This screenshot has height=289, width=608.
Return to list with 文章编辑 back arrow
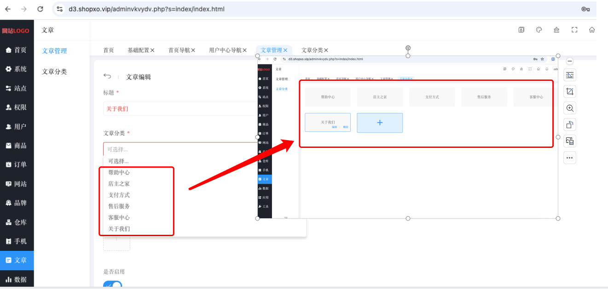(x=107, y=76)
